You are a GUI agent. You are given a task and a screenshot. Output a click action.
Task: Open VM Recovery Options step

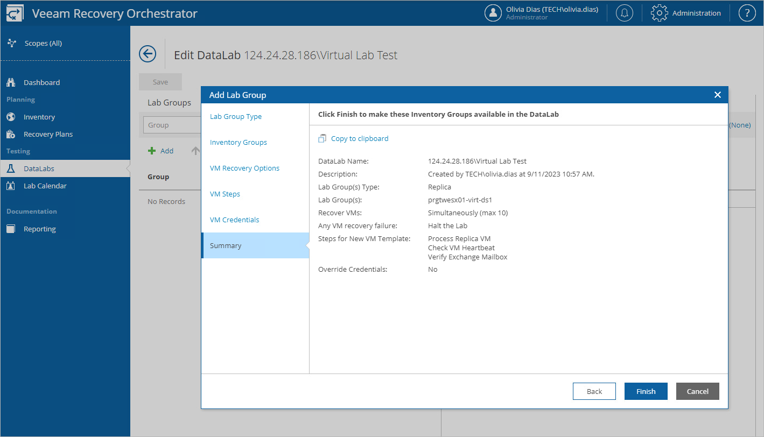(x=244, y=168)
